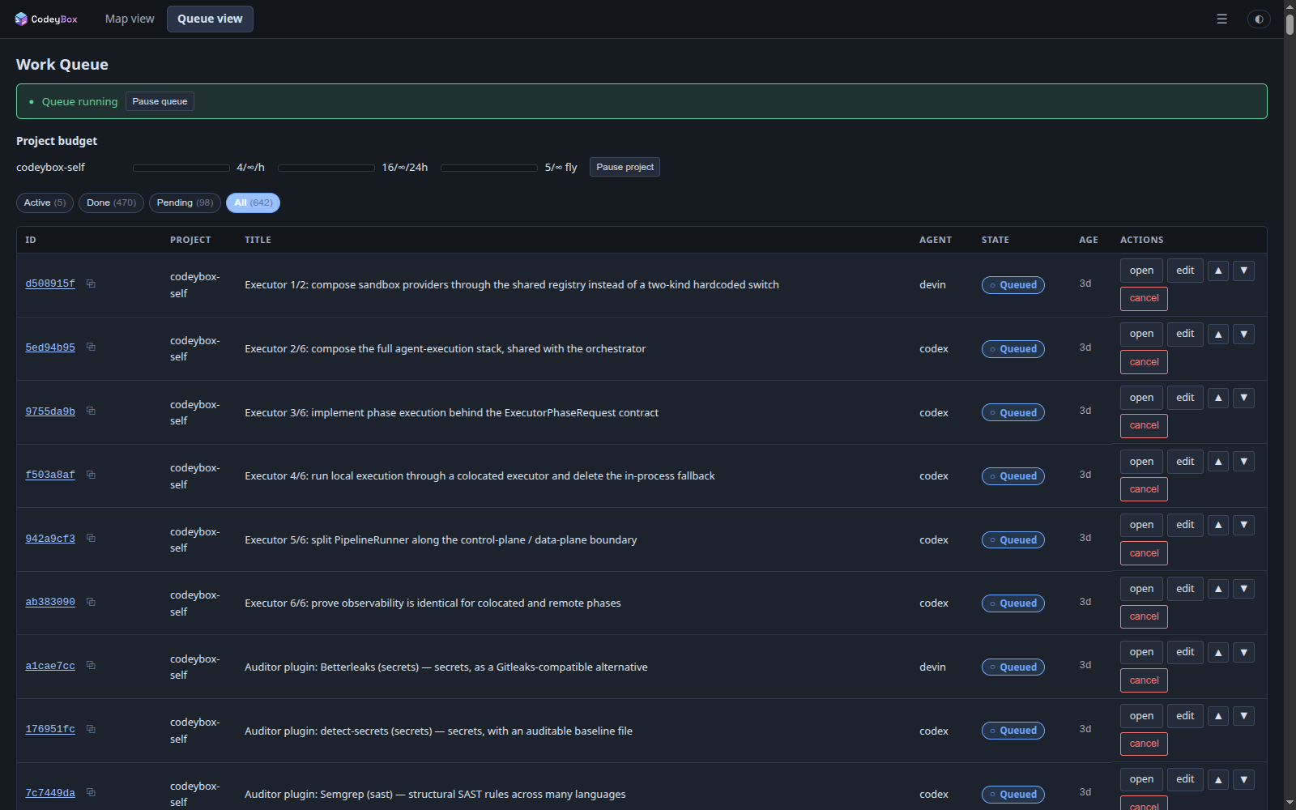Viewport: 1296px width, 810px height.
Task: Copy ID 176951fc with copy icon
Action: point(91,729)
